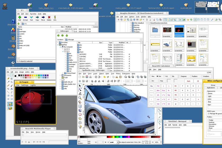The image size is (222, 148).
Task: Click the Inkscape Save floppy icon
Action: [x=87, y=77]
